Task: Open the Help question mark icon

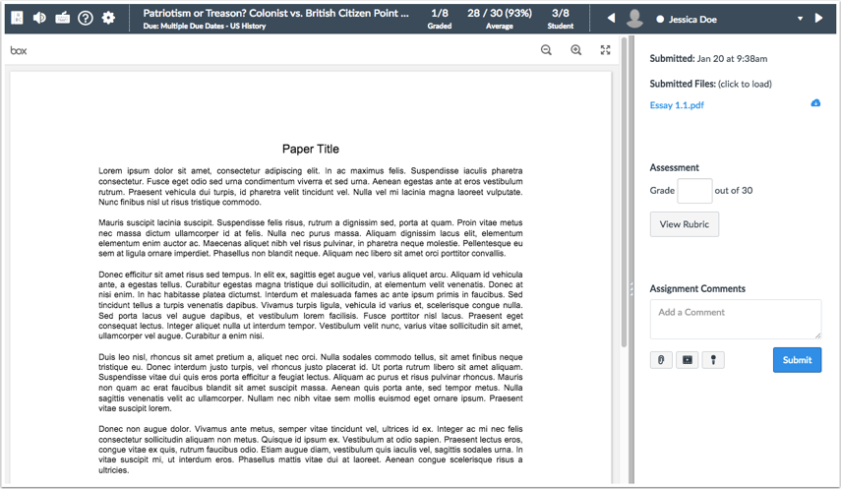Action: point(86,19)
